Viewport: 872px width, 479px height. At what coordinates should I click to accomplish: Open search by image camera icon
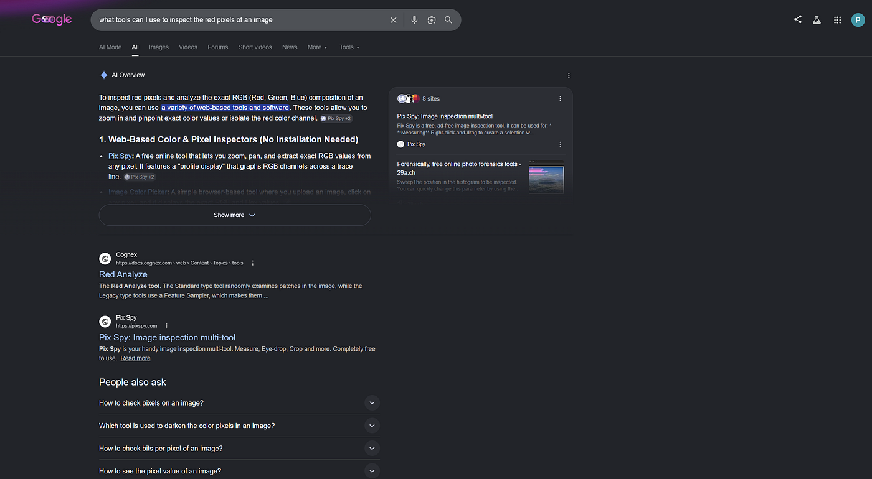[x=432, y=20]
